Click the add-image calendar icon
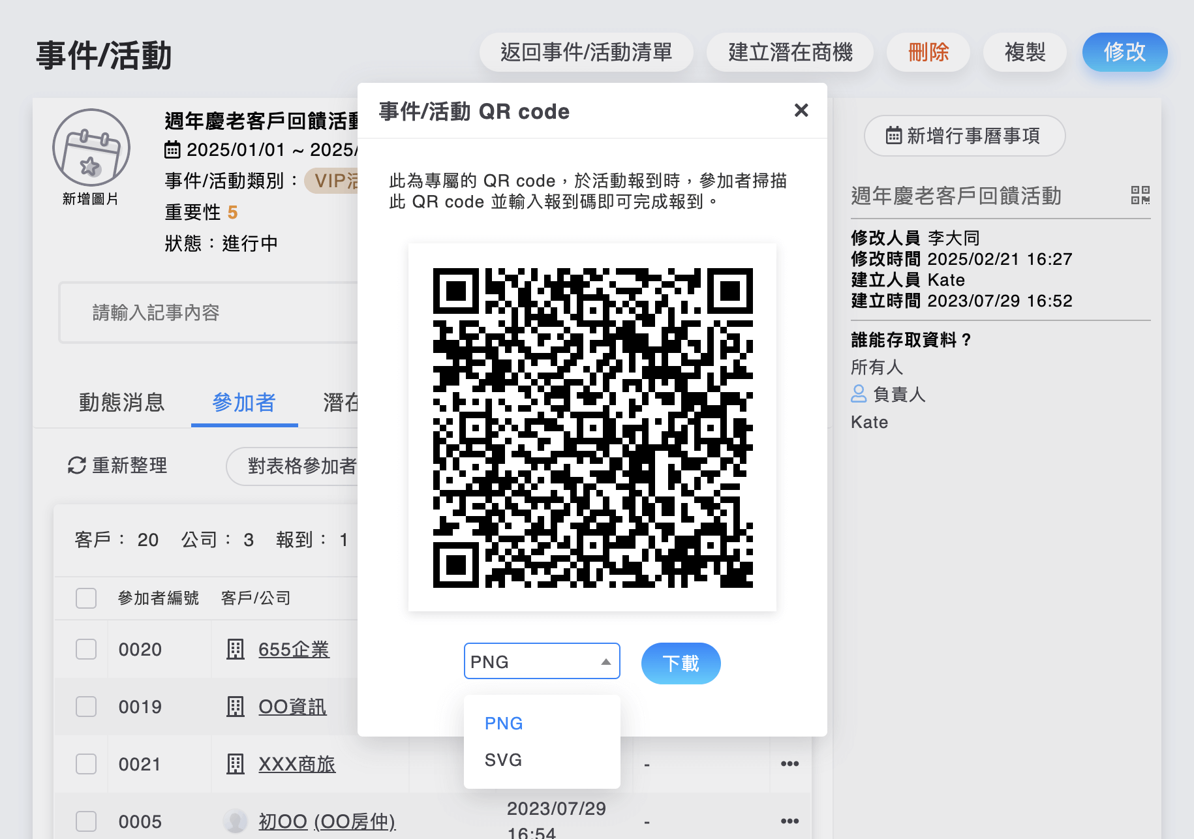This screenshot has width=1194, height=839. click(x=91, y=148)
